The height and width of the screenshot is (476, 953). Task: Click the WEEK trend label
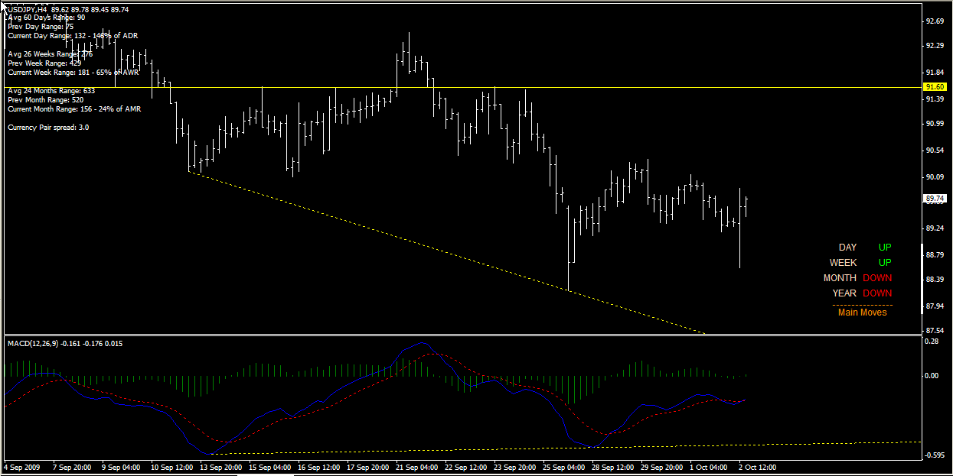(844, 263)
